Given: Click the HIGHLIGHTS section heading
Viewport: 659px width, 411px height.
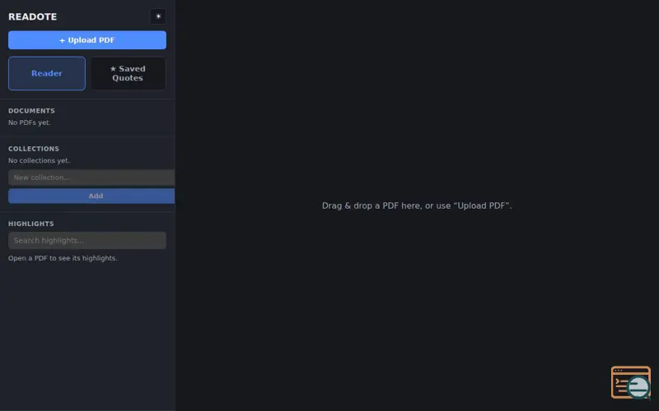Looking at the screenshot, I should [x=31, y=224].
